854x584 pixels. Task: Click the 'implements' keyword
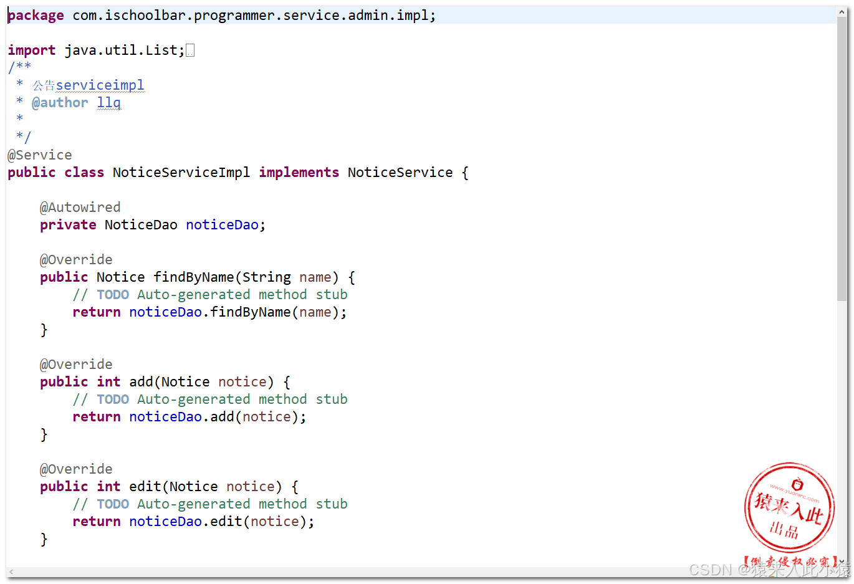[x=299, y=173]
